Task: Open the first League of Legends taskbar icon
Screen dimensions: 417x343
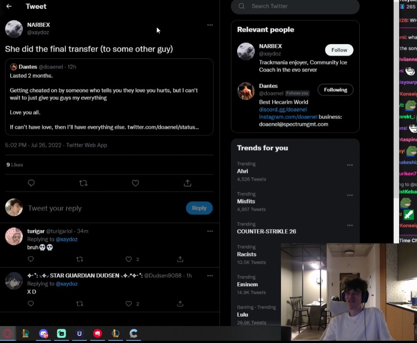Action: coord(26,334)
